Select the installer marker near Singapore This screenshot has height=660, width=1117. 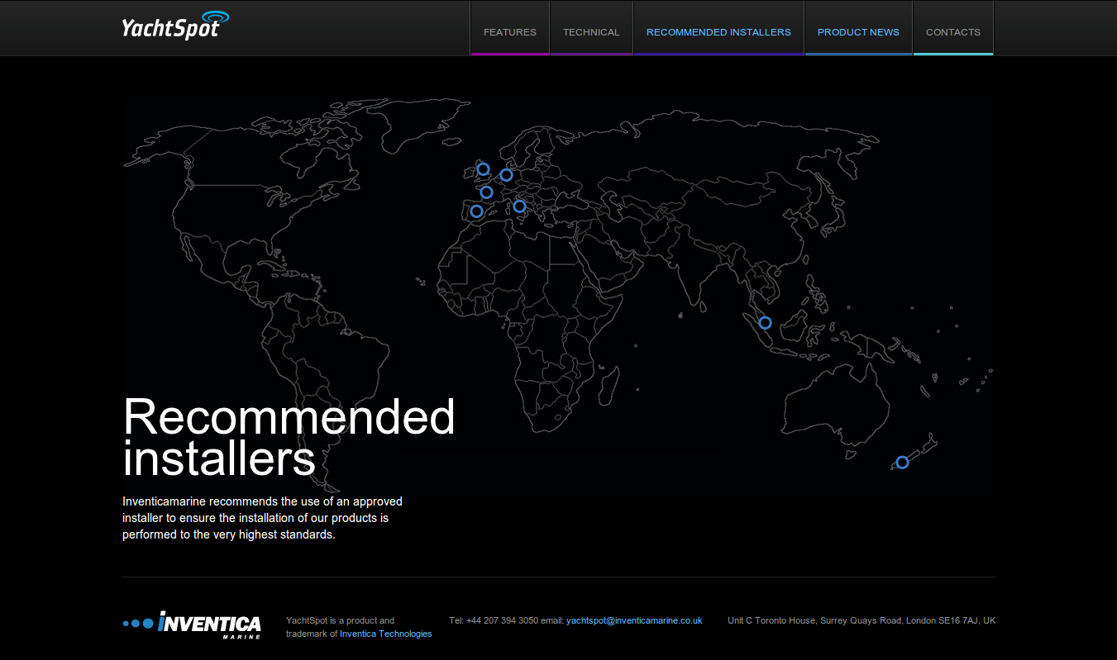pyautogui.click(x=765, y=322)
